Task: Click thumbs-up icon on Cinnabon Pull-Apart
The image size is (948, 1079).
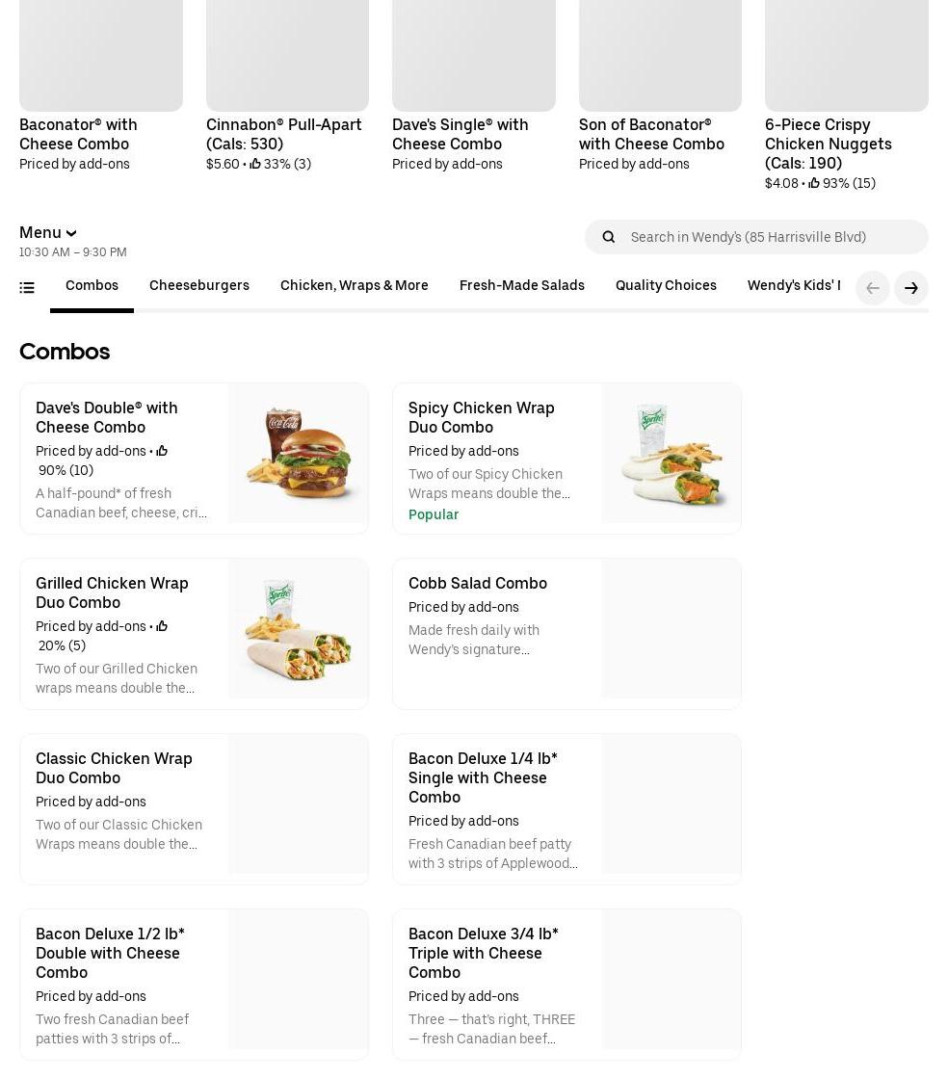Action: click(x=255, y=164)
